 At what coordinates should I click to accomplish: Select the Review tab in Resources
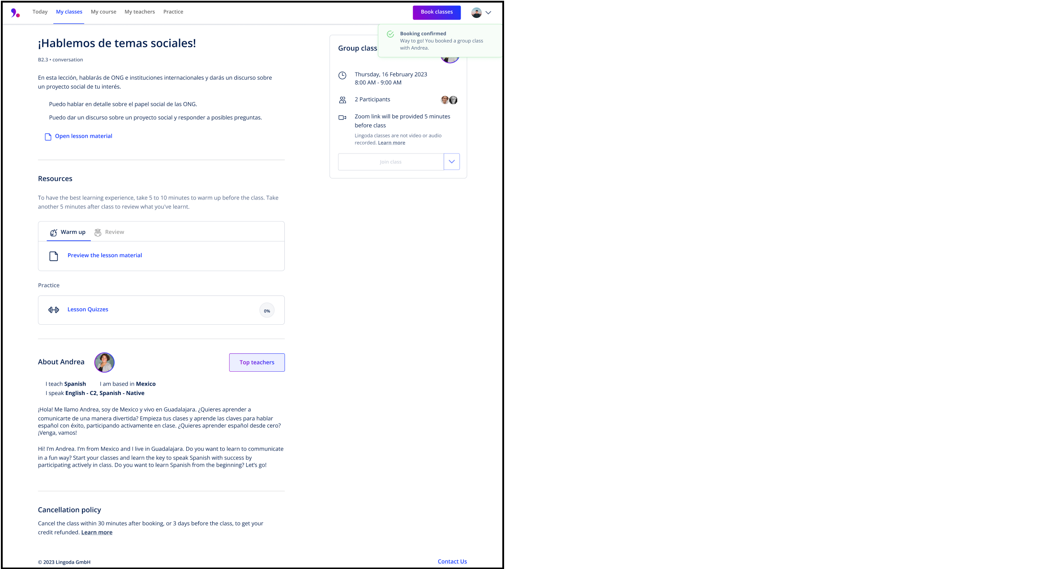pyautogui.click(x=114, y=232)
